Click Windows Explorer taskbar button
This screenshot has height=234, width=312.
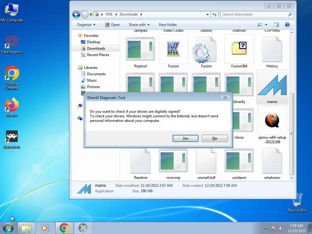[27, 228]
